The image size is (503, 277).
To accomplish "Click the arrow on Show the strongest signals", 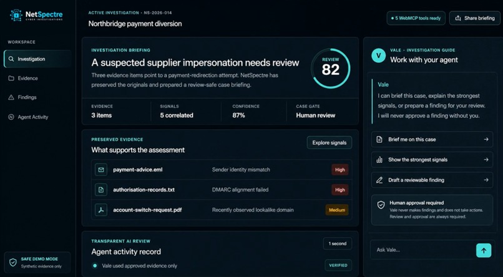I will pyautogui.click(x=486, y=160).
